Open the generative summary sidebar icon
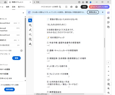 pyautogui.click(x=108, y=18)
